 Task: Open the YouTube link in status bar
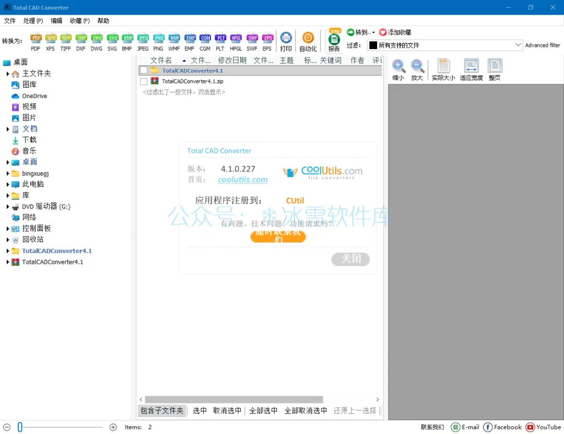coord(543,427)
